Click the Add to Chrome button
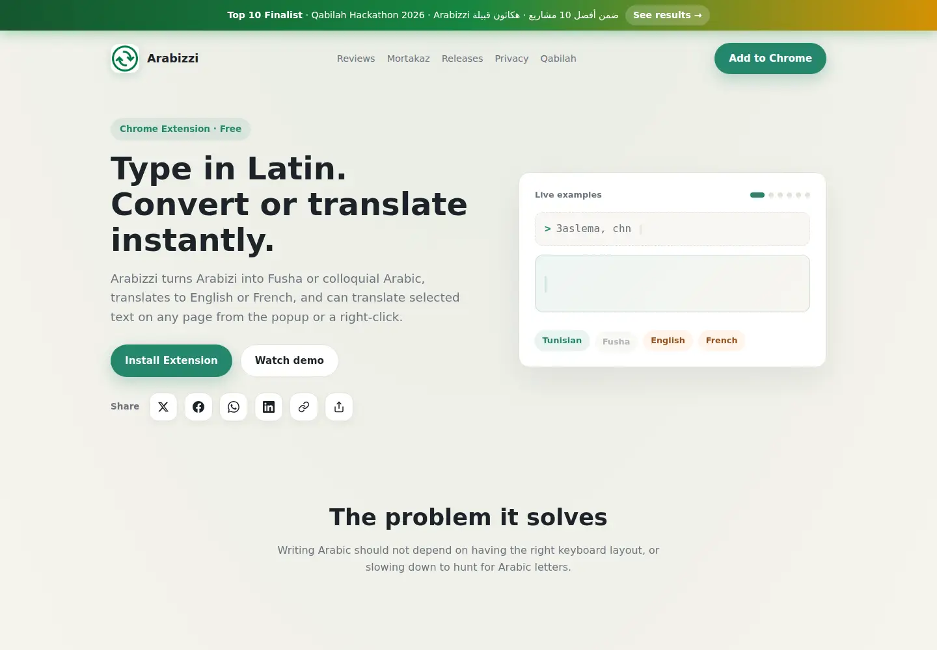 (770, 58)
